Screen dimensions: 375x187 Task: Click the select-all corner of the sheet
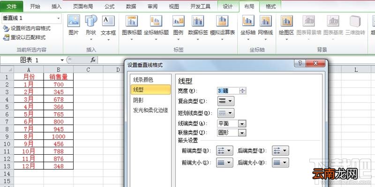pos(7,70)
